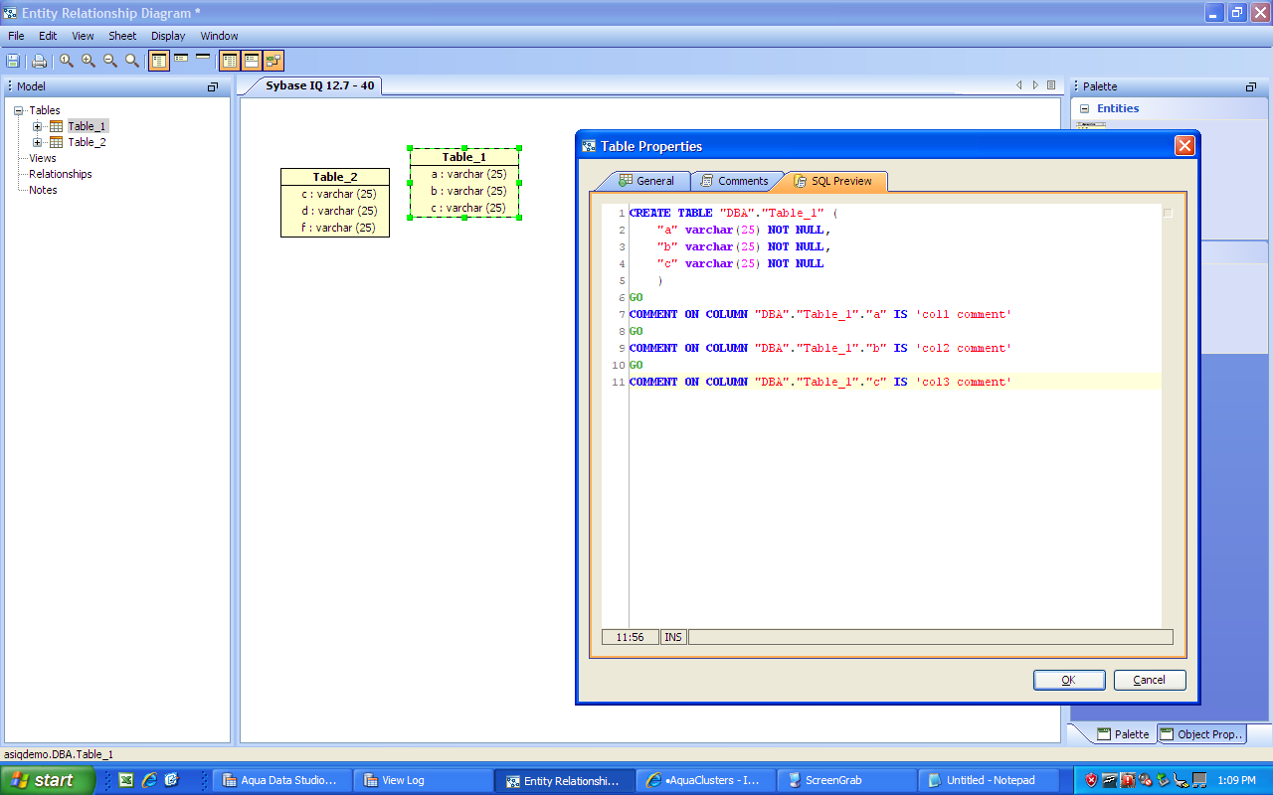
Task: Click the Print toolbar icon
Action: click(x=39, y=61)
